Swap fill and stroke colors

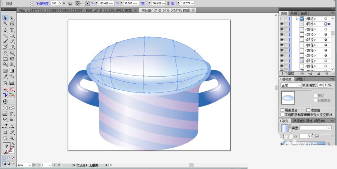[13, 144]
